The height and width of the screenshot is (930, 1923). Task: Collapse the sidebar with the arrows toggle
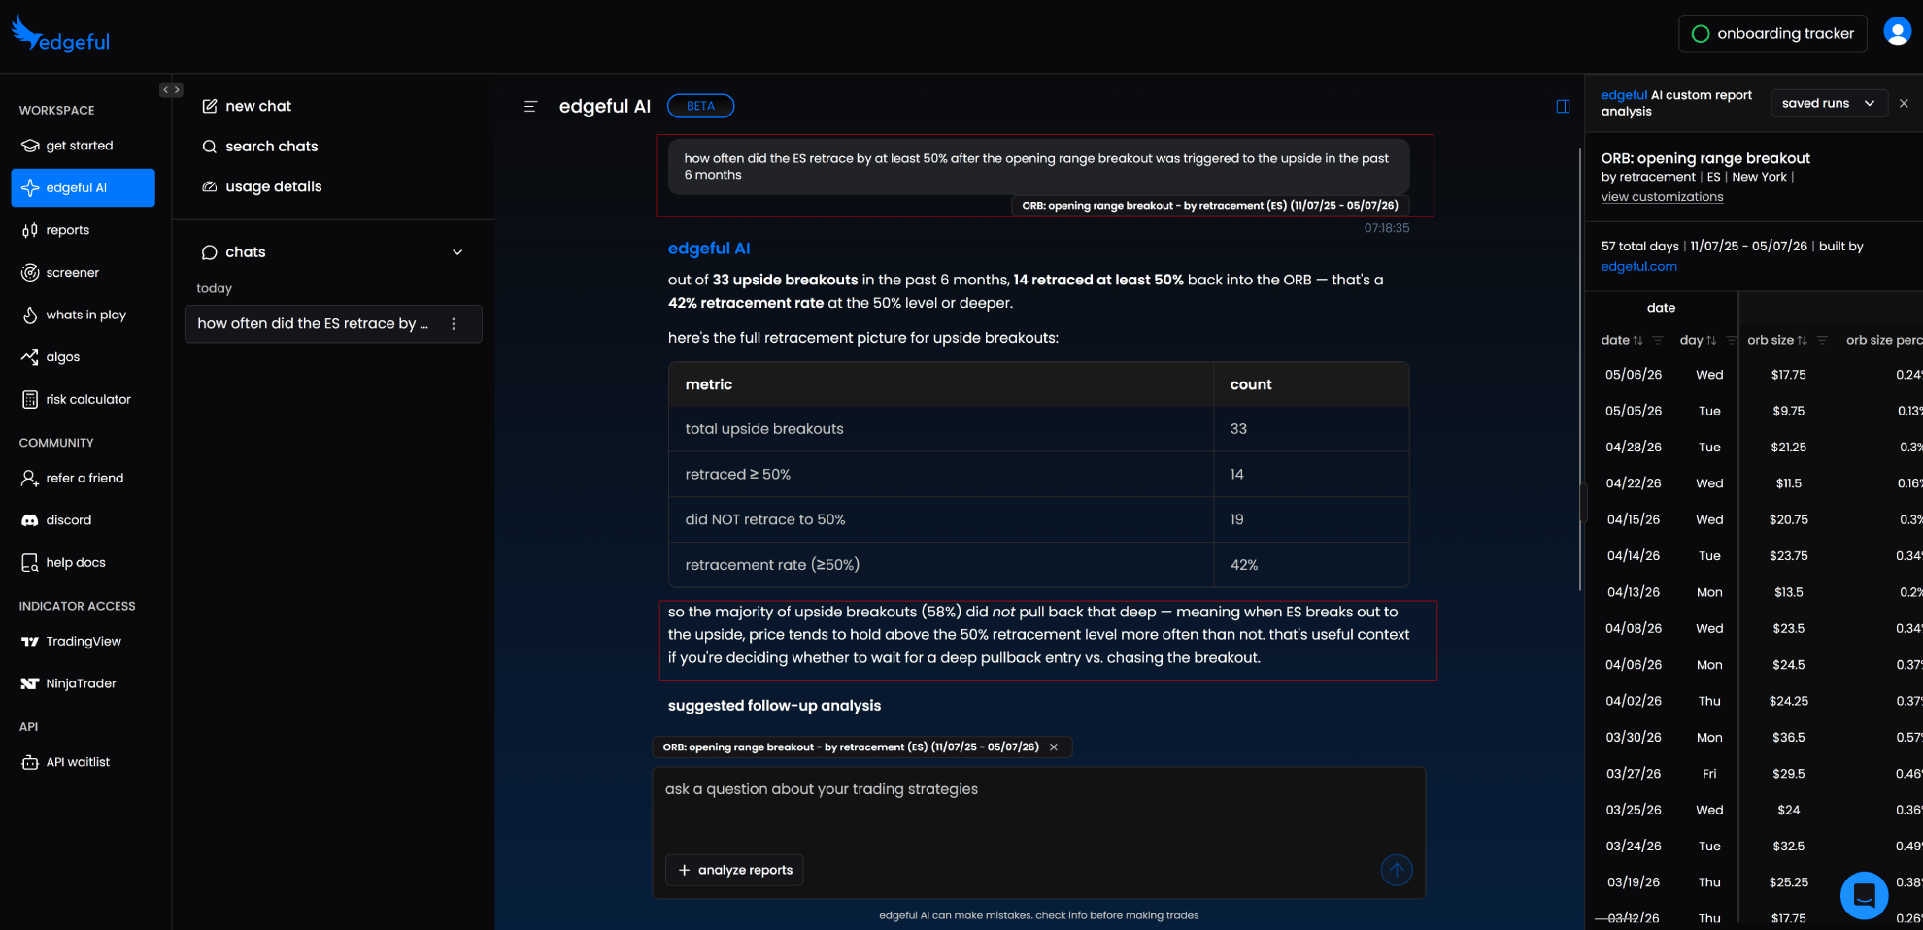pos(171,89)
